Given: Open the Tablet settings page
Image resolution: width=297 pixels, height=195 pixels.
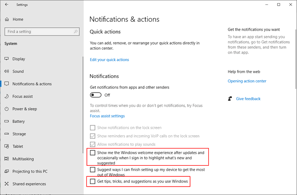Looking at the screenshot, I should pyautogui.click(x=19, y=146).
